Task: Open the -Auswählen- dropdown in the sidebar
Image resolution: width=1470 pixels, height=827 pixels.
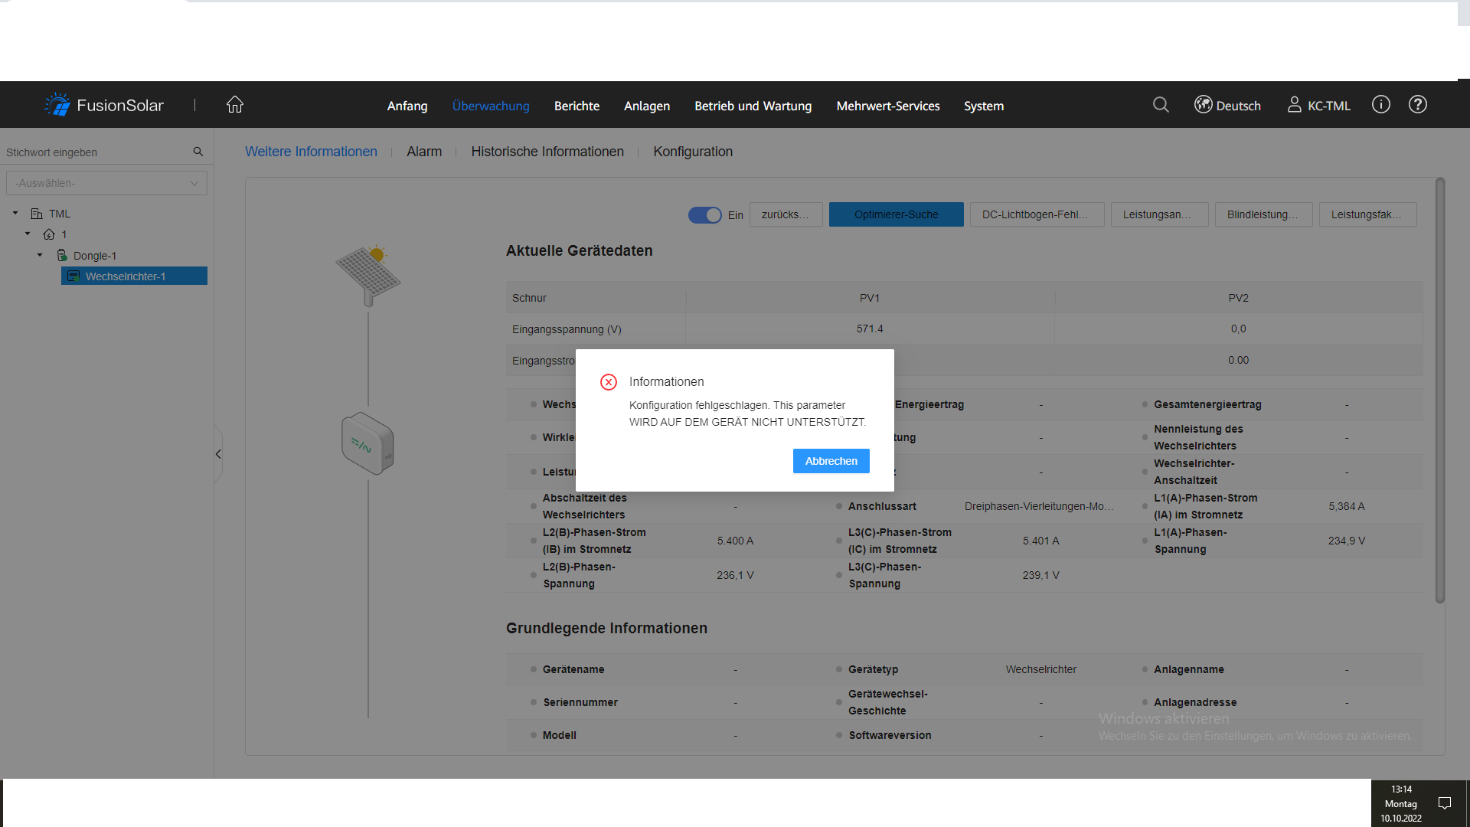Action: [x=106, y=183]
